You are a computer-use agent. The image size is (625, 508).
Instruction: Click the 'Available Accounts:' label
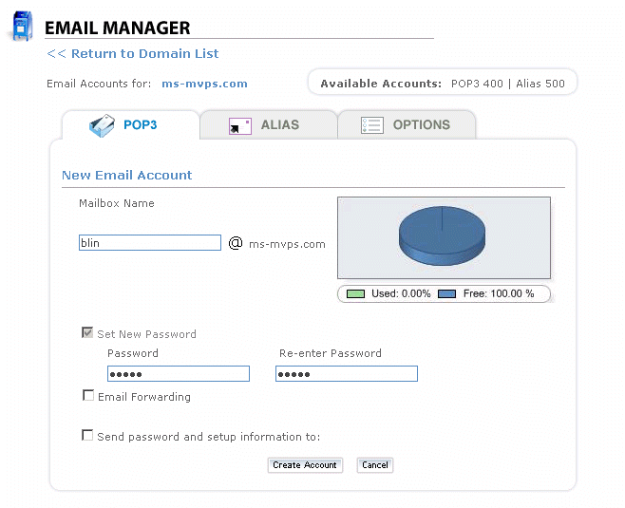coord(381,84)
